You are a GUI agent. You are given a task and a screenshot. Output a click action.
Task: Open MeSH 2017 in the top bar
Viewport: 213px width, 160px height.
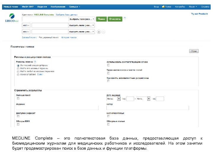(x=28, y=7)
